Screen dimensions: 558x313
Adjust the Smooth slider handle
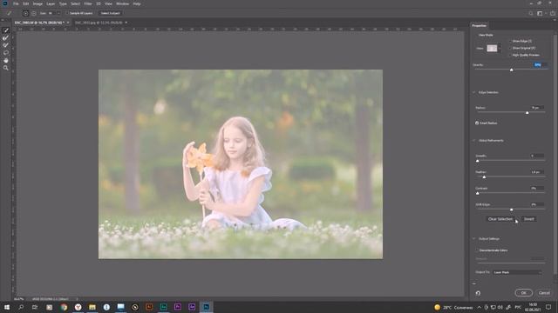point(478,161)
